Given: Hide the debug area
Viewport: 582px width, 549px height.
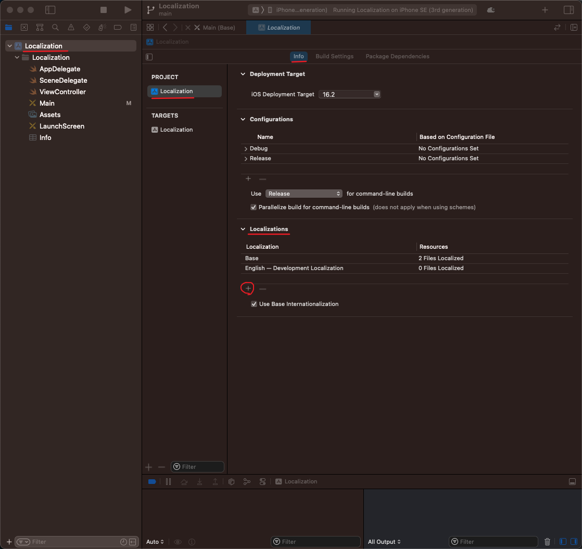Looking at the screenshot, I should pyautogui.click(x=572, y=481).
